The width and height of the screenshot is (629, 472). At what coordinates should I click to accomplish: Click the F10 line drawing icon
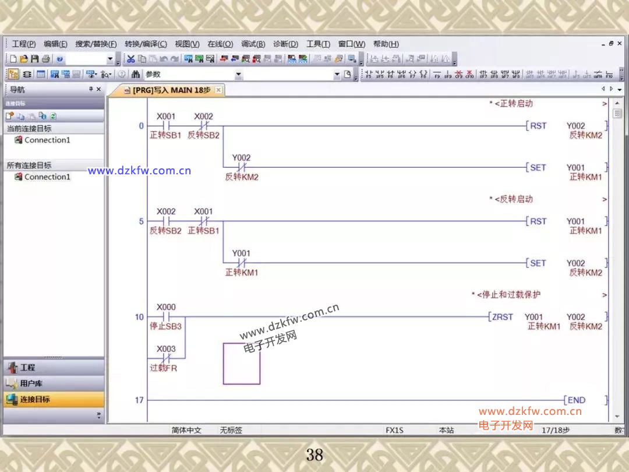609,75
